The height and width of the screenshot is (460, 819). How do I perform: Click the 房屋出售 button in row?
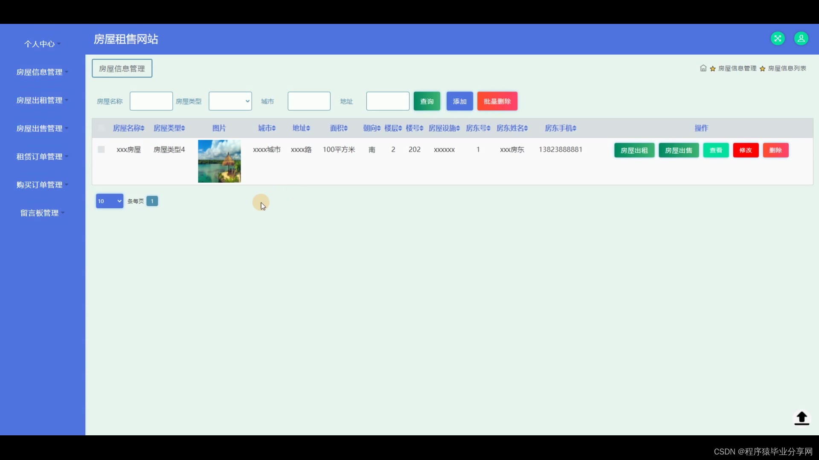point(678,150)
